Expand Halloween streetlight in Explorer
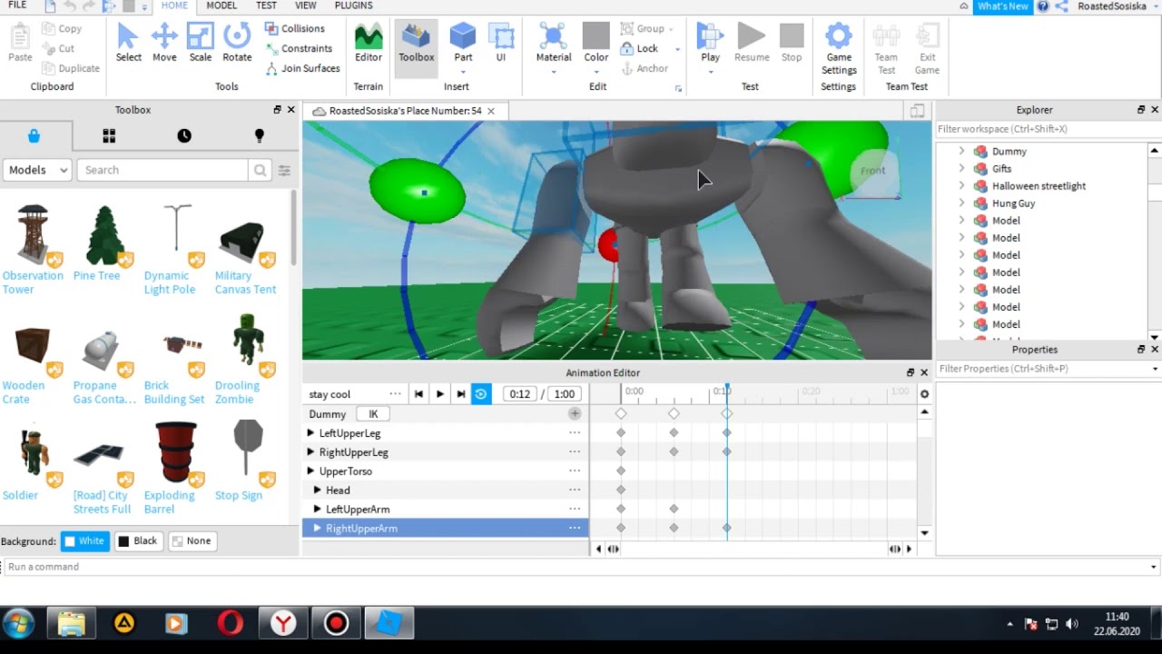This screenshot has height=654, width=1162. 961,186
